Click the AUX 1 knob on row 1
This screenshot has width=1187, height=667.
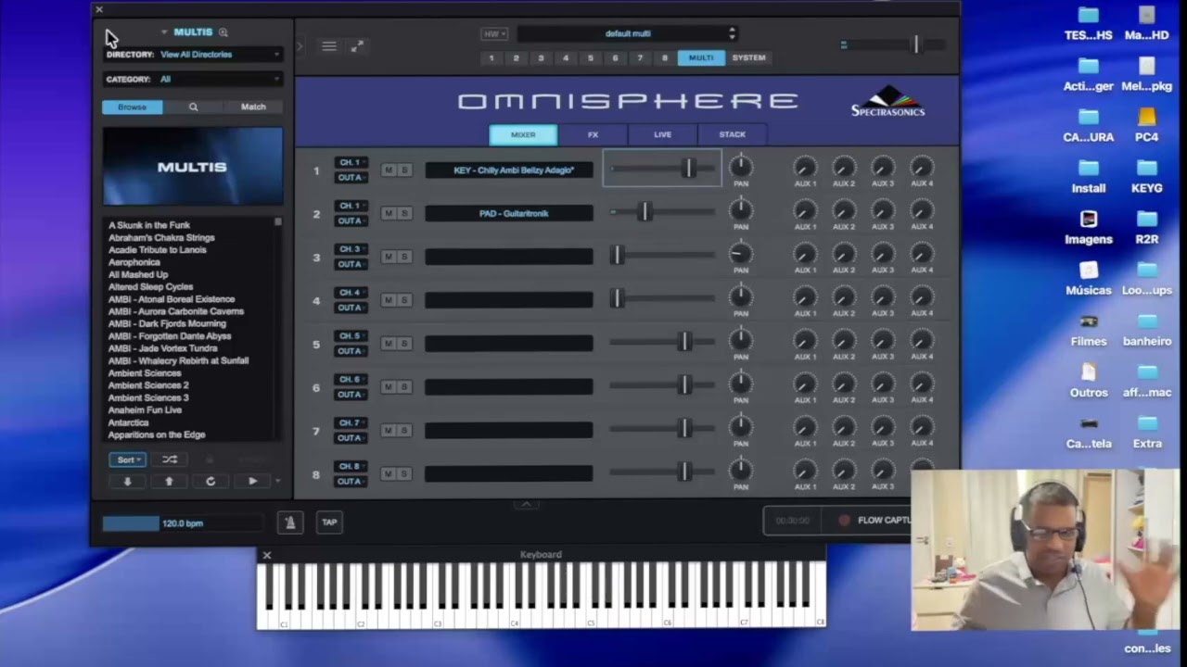(x=805, y=167)
